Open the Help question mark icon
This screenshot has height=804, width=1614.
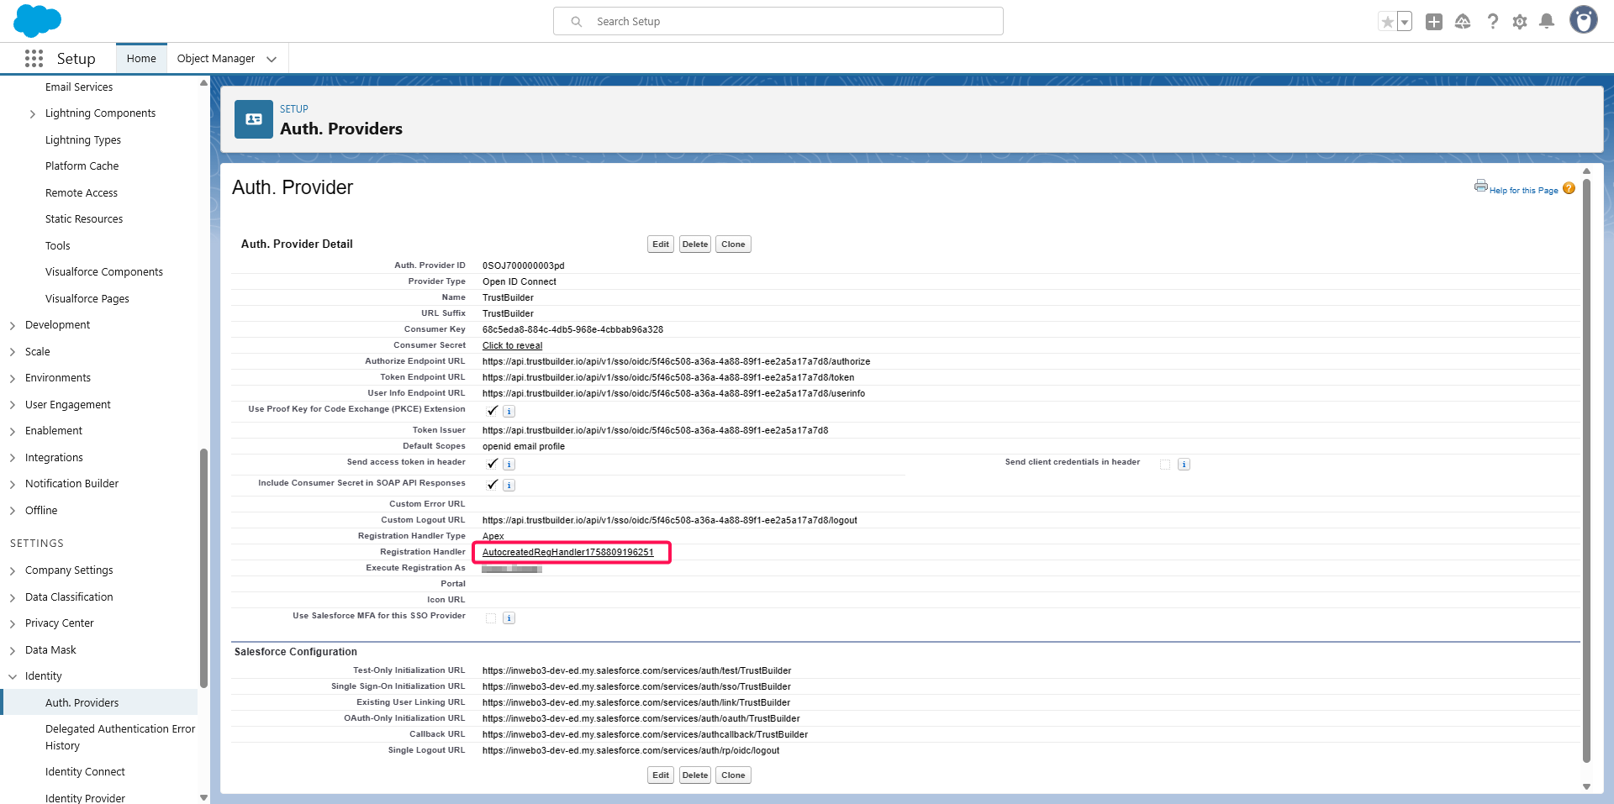[x=1492, y=22]
